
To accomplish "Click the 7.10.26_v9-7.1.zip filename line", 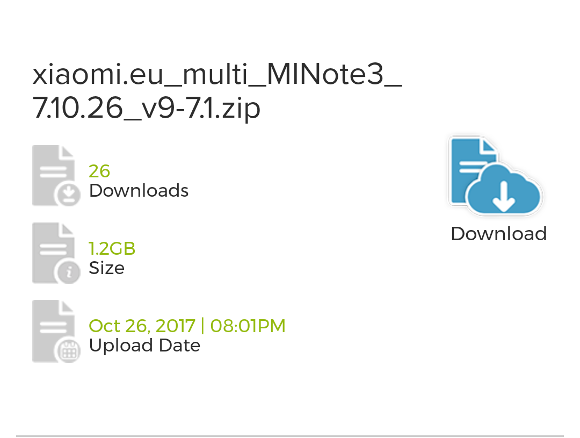I will click(x=147, y=109).
